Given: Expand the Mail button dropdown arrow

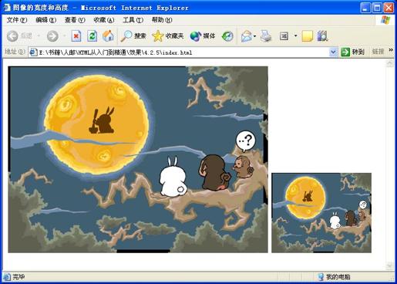Looking at the screenshot, I should click(x=254, y=36).
